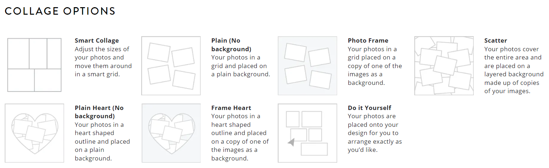Pick the Photo Frame collage icon

coord(307,66)
